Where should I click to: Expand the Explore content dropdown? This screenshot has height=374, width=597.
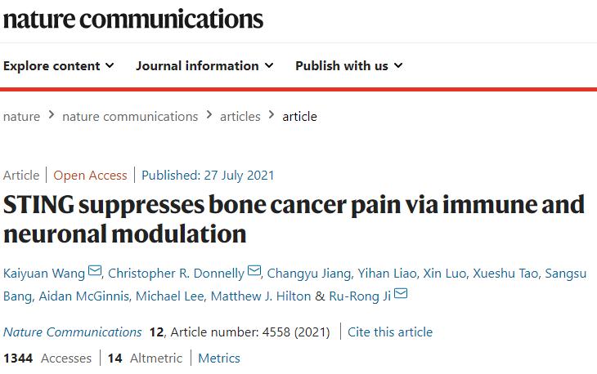click(x=58, y=65)
